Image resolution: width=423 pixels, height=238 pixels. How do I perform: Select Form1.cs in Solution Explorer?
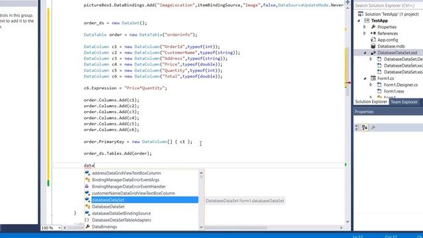pyautogui.click(x=385, y=79)
